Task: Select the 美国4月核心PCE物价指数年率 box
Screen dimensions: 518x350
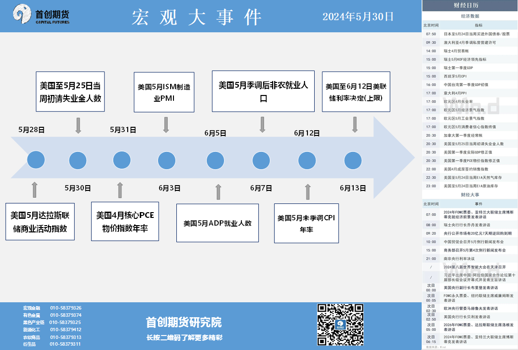Action: point(125,221)
